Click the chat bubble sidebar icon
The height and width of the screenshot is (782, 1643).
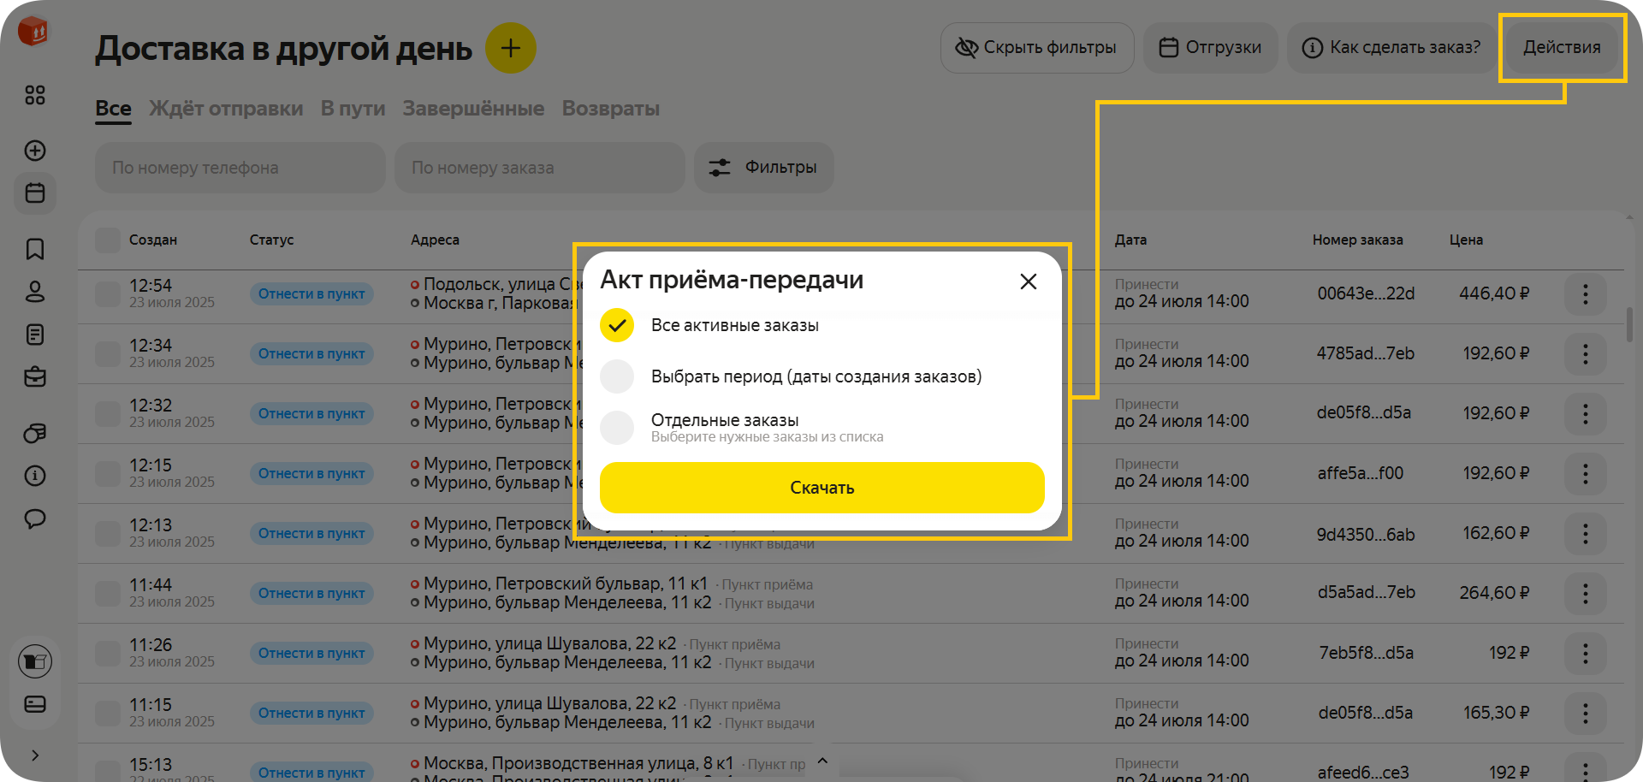[x=35, y=518]
